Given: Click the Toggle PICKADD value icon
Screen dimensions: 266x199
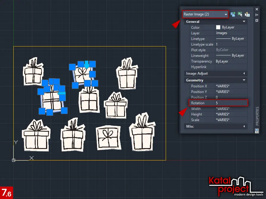Looking at the screenshot, I should point(233,14).
